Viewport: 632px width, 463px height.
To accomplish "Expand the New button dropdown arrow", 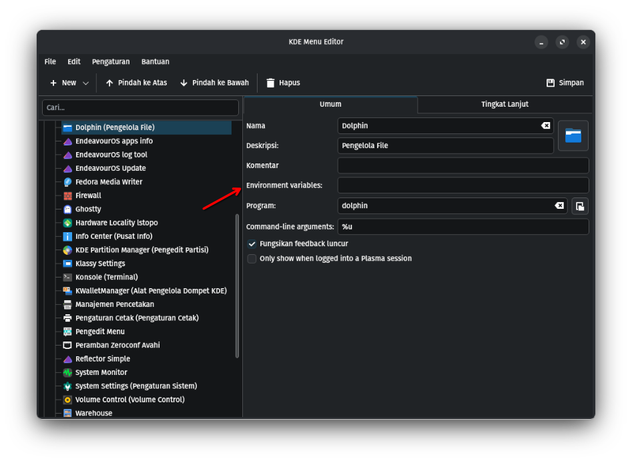I will click(x=85, y=83).
